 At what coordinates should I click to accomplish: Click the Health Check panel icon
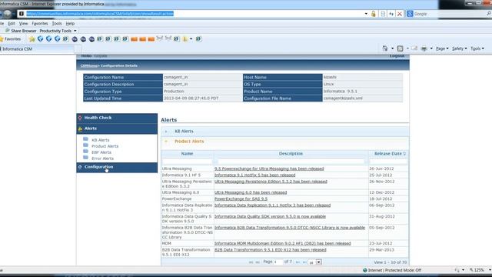(80, 118)
